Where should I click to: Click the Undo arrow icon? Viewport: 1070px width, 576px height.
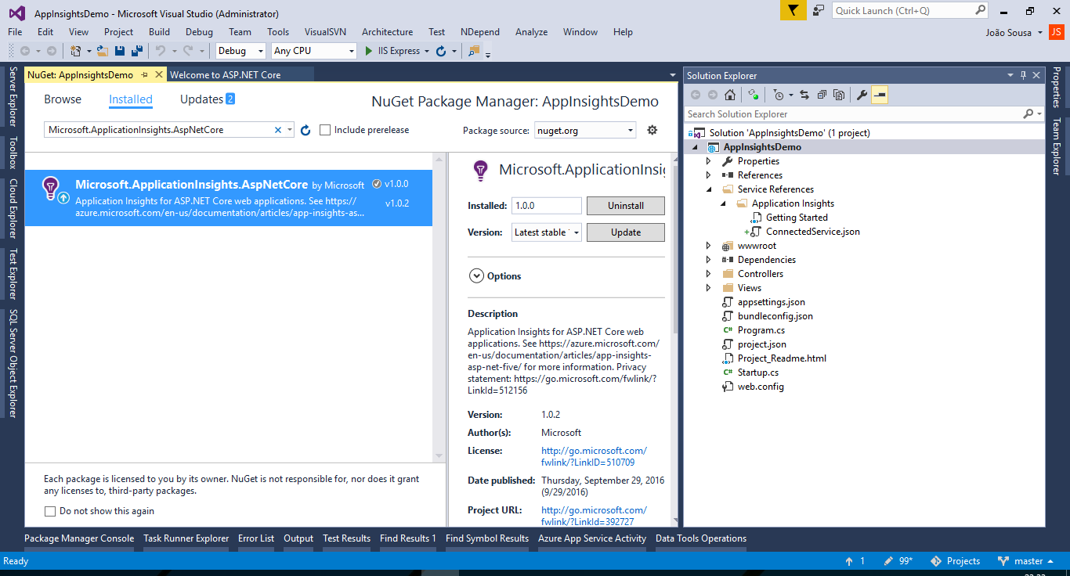coord(160,51)
